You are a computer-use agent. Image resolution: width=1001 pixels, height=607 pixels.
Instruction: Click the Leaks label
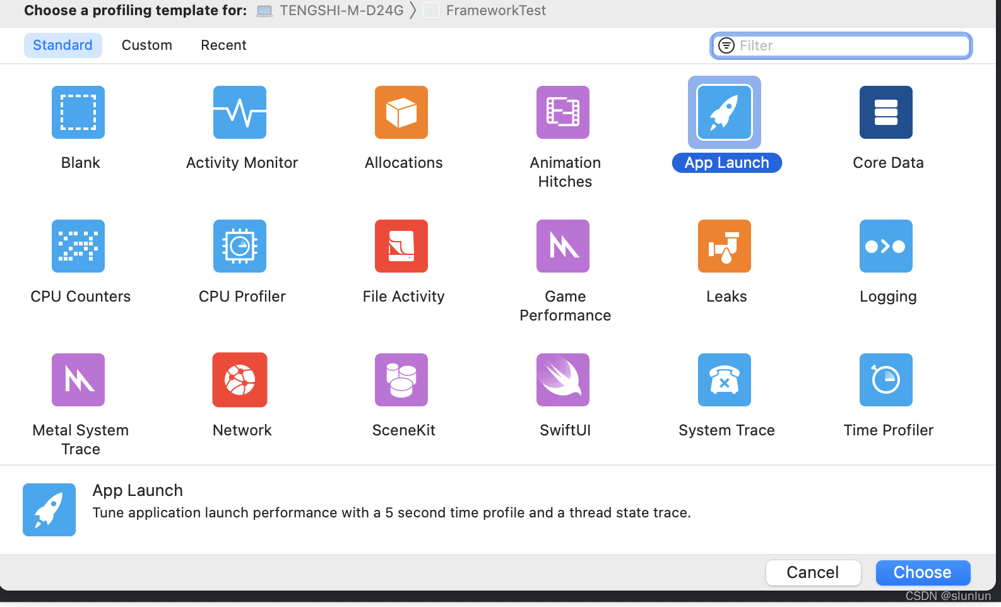pyautogui.click(x=726, y=297)
